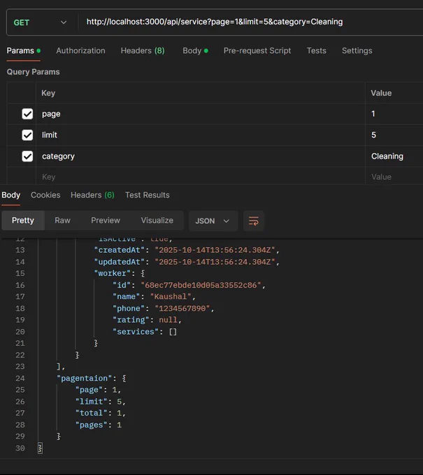Uncheck the limit query param checkbox
423x475 pixels.
27,135
